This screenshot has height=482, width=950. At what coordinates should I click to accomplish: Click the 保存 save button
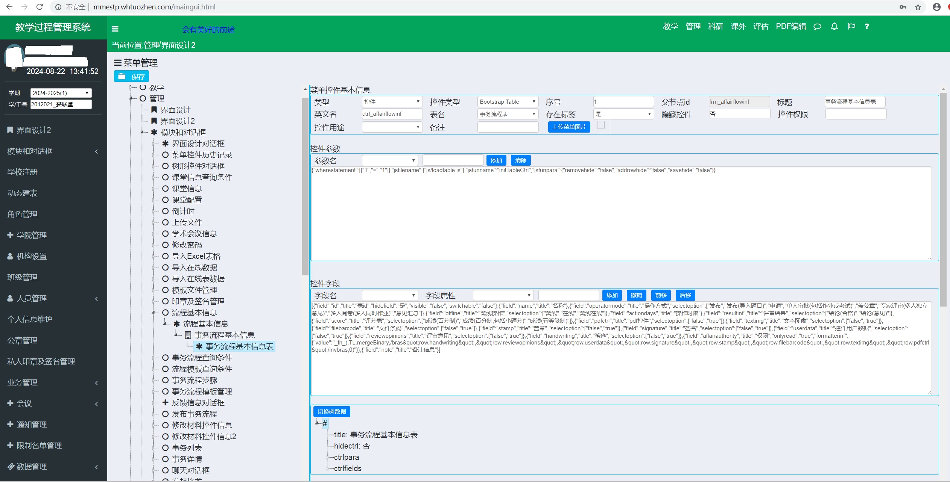click(131, 76)
